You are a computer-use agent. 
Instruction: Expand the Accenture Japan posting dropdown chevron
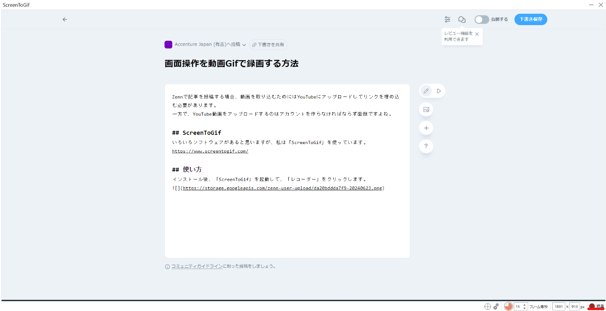click(x=244, y=45)
